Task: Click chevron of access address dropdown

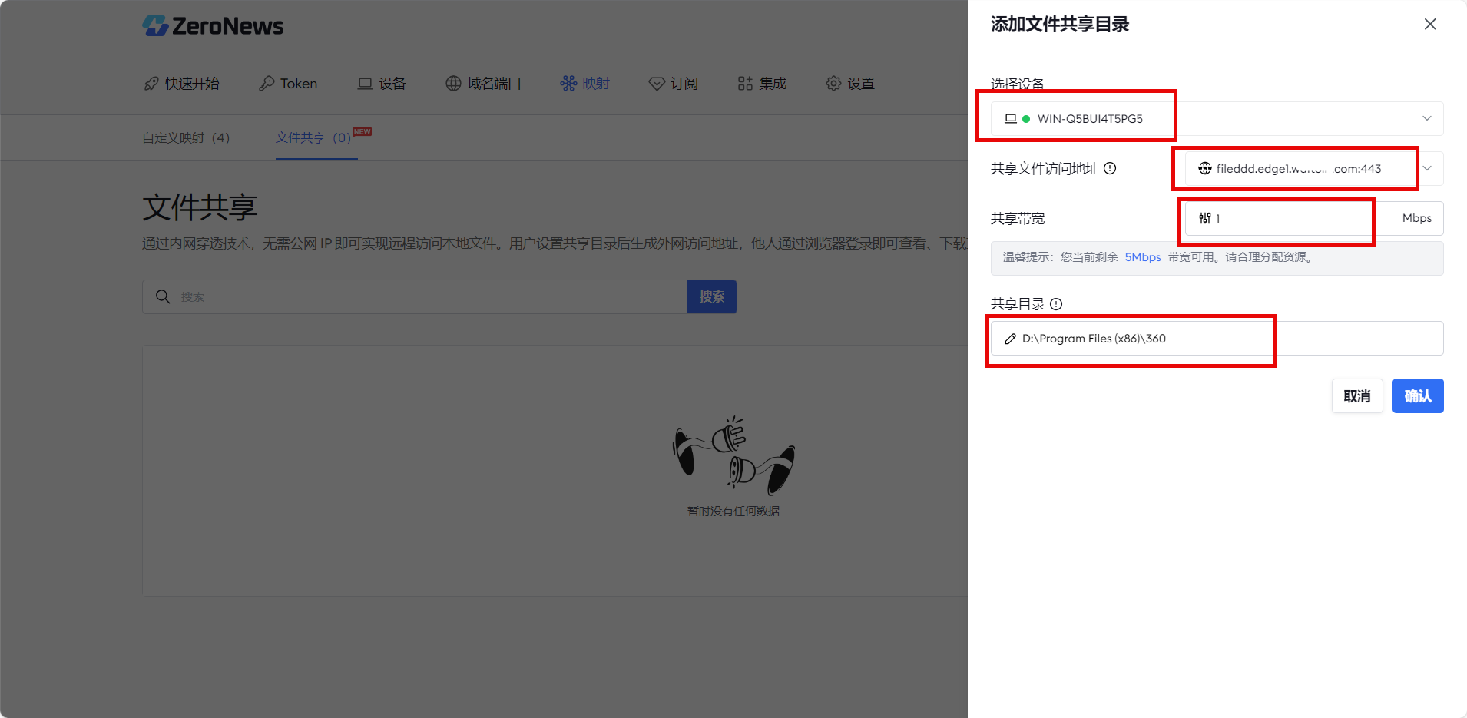Action: click(1427, 169)
